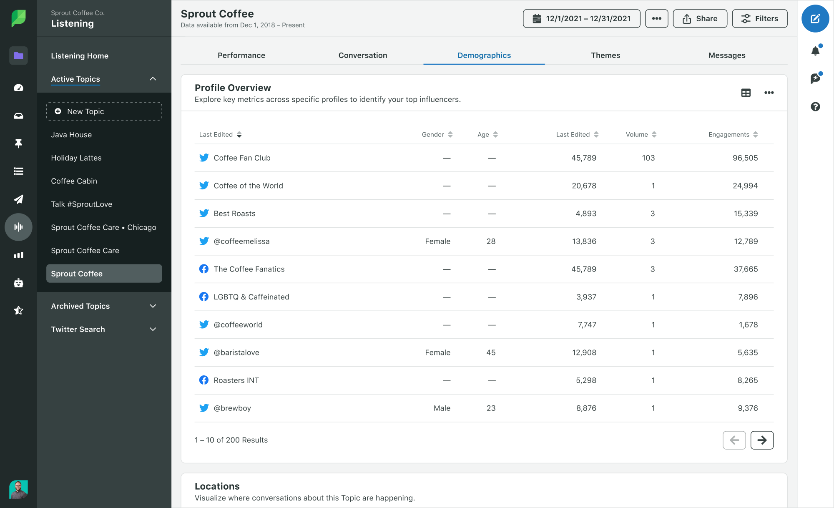Click the overflow menu in Profile Overview
This screenshot has height=508, width=834.
769,92
